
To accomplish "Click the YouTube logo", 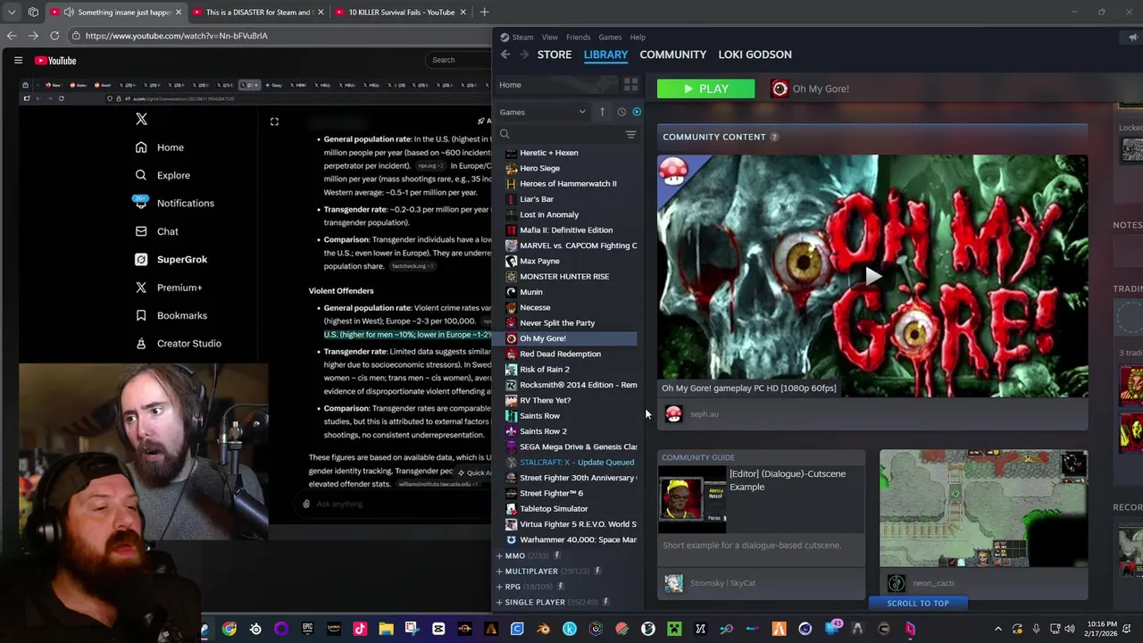I will [55, 60].
